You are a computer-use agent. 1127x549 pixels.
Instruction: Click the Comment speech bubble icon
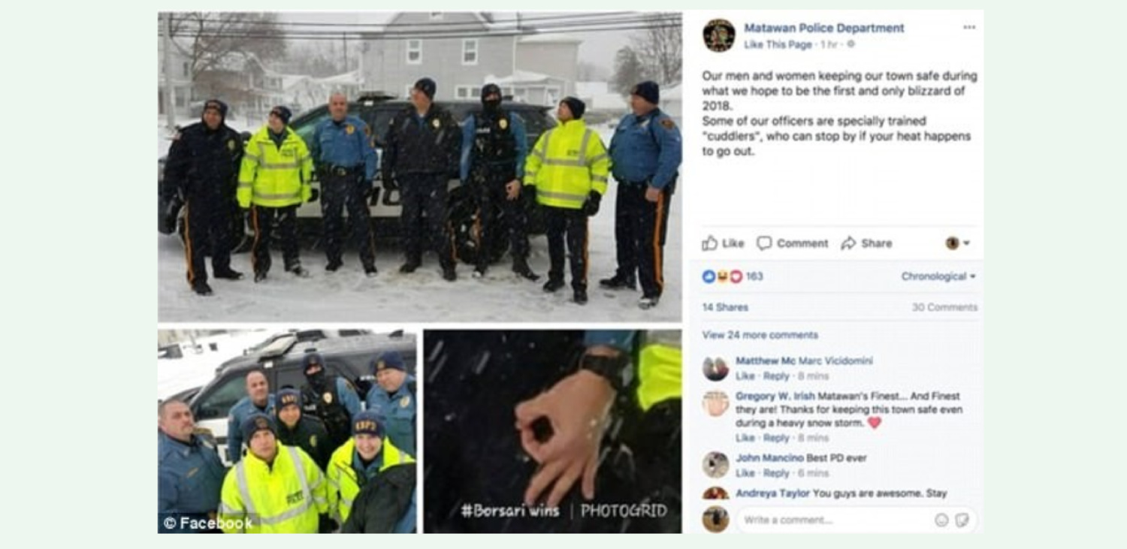coord(764,243)
